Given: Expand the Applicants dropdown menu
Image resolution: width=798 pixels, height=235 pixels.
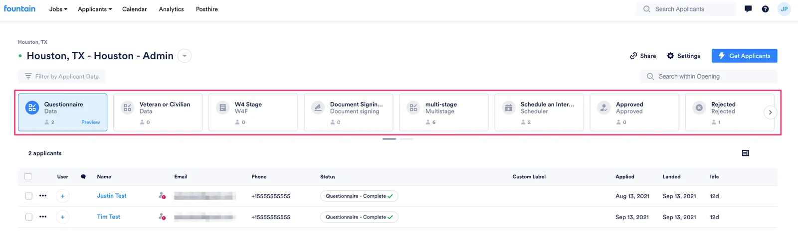Looking at the screenshot, I should [x=95, y=9].
